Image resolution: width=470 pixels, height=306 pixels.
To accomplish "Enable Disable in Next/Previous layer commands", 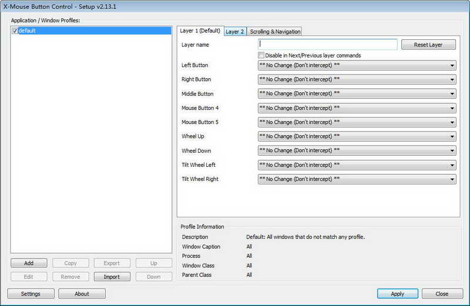I will pyautogui.click(x=261, y=55).
